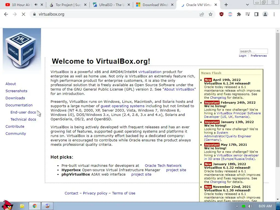Viewport: 280px width, 210px height.
Task: Open the Privacy policy footer link
Action: (95, 193)
